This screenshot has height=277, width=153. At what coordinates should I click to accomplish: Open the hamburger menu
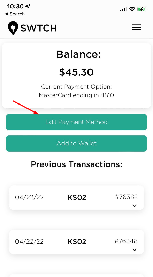coord(137,28)
